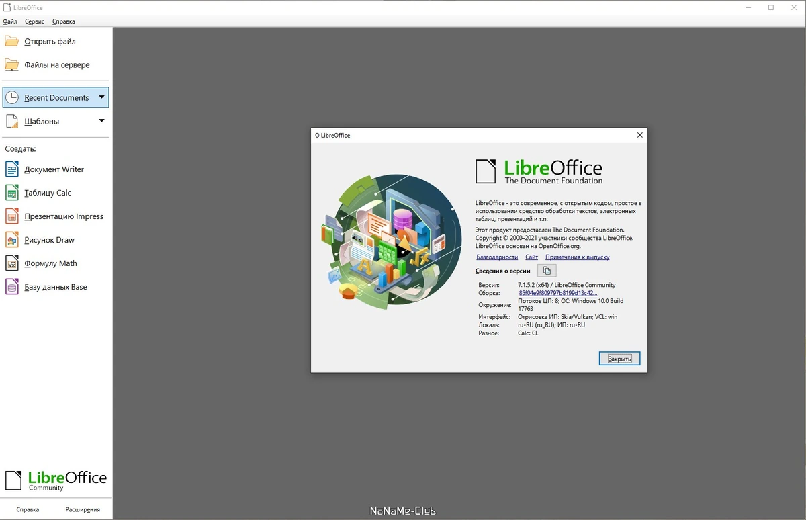Expand the Recent Documents dropdown arrow
The width and height of the screenshot is (806, 520).
click(x=102, y=97)
